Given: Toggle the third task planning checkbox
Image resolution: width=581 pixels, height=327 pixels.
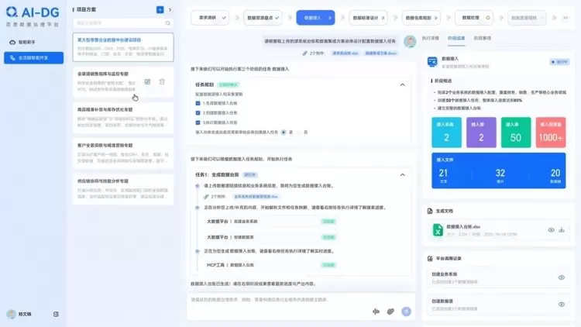Looking at the screenshot, I should coord(198,122).
